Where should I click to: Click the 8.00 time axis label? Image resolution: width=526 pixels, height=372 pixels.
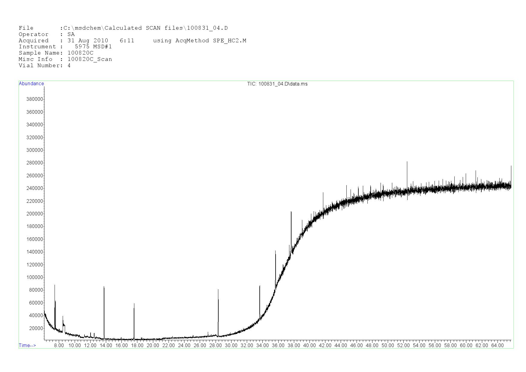tap(59, 345)
